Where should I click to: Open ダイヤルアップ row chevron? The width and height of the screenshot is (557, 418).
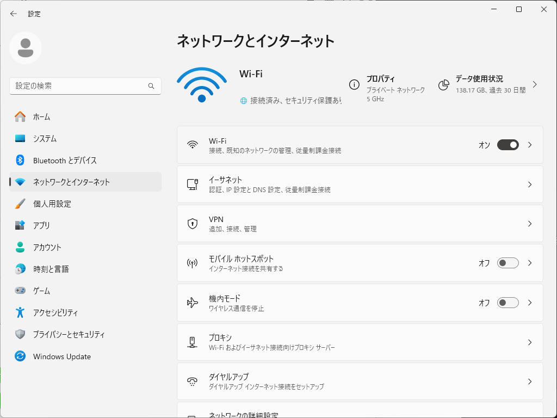pos(530,382)
